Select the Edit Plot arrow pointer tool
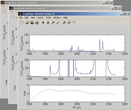131x110 pixels. [x=43, y=23]
